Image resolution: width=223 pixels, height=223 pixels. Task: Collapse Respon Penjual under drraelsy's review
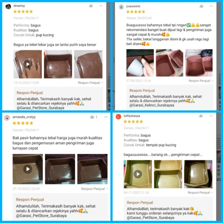[x=90, y=83]
